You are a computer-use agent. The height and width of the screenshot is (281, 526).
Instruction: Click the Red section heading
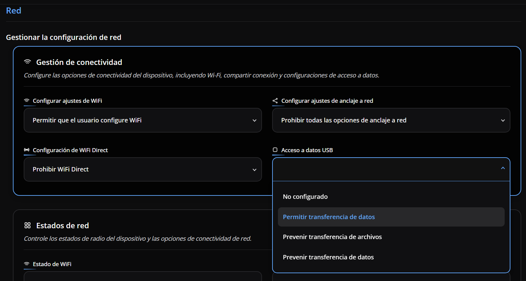click(14, 10)
